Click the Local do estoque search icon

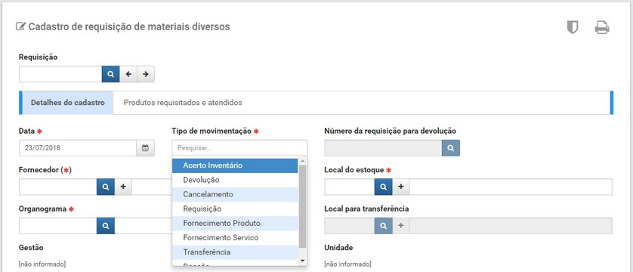pyautogui.click(x=384, y=187)
